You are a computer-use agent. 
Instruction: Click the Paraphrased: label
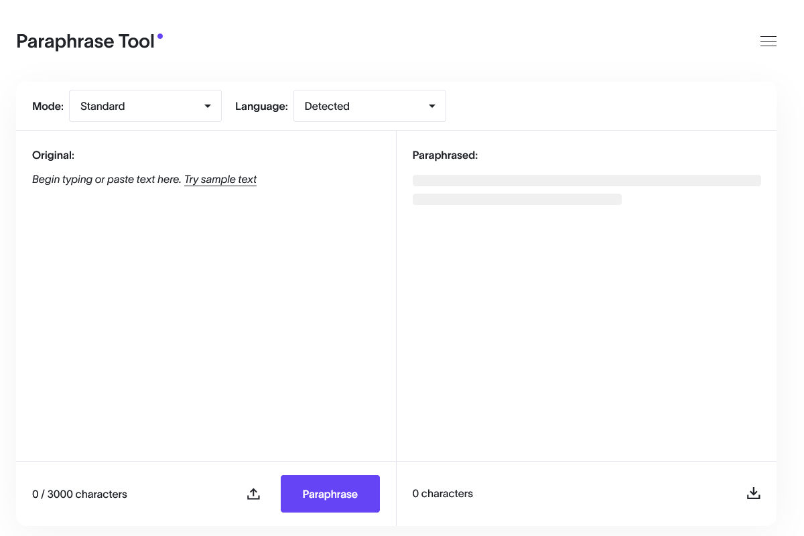(445, 155)
